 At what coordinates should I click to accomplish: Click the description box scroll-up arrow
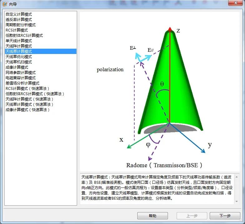[237, 177]
